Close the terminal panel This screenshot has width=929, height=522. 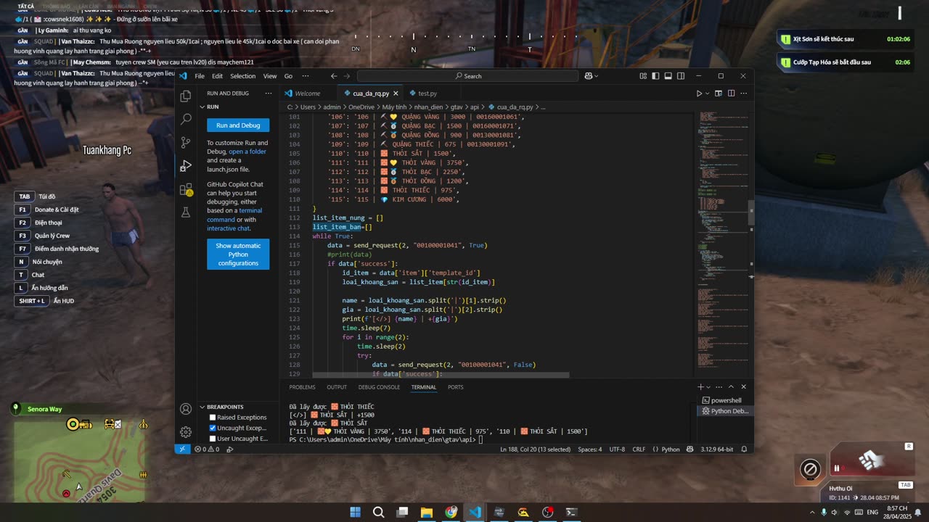[743, 387]
